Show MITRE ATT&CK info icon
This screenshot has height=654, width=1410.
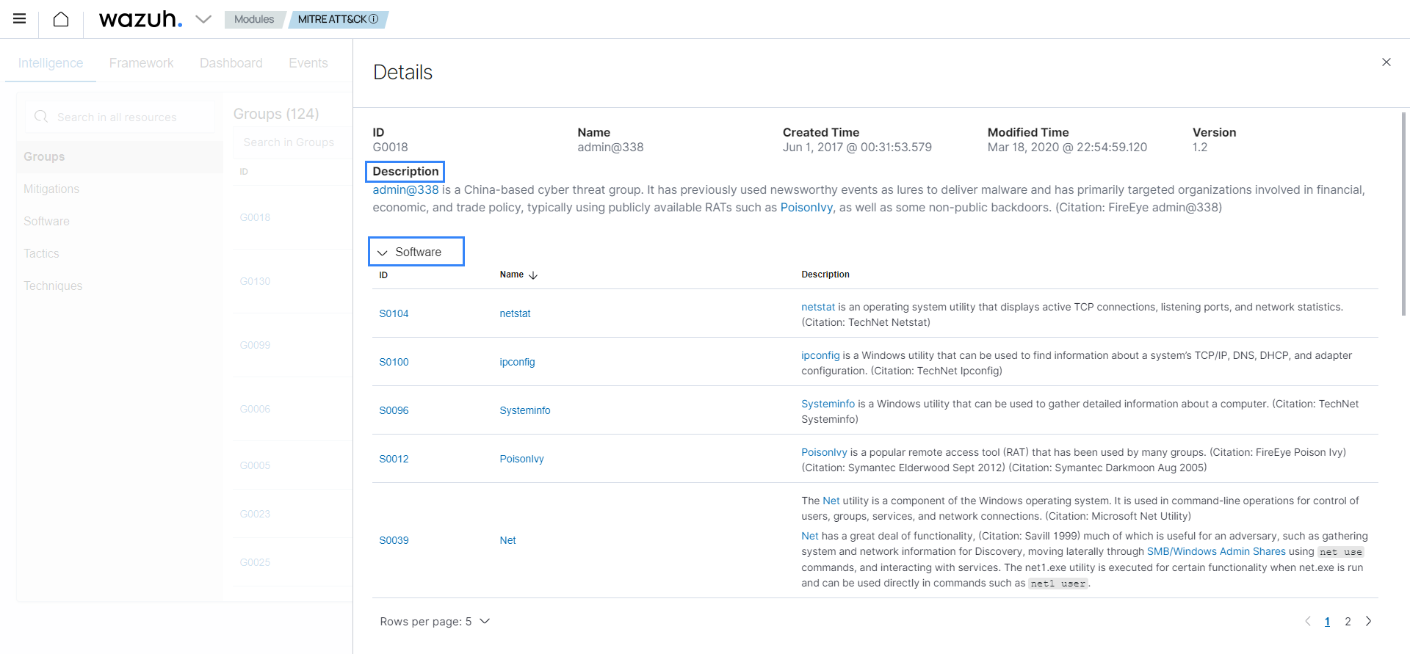click(x=373, y=19)
